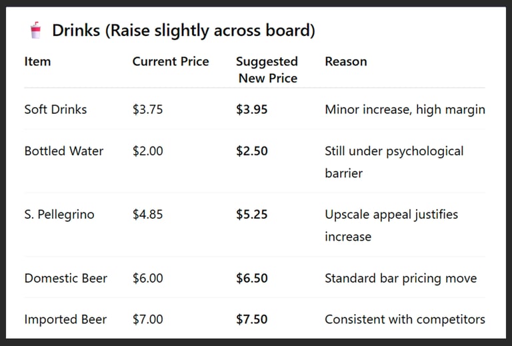The height and width of the screenshot is (346, 512).
Task: Click the $3.95 suggested price
Action: click(x=252, y=110)
